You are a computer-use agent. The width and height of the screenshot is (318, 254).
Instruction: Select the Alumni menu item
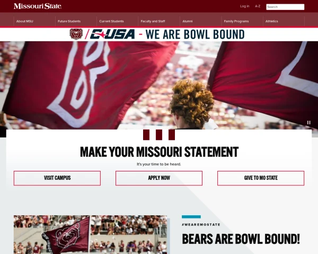tap(188, 21)
